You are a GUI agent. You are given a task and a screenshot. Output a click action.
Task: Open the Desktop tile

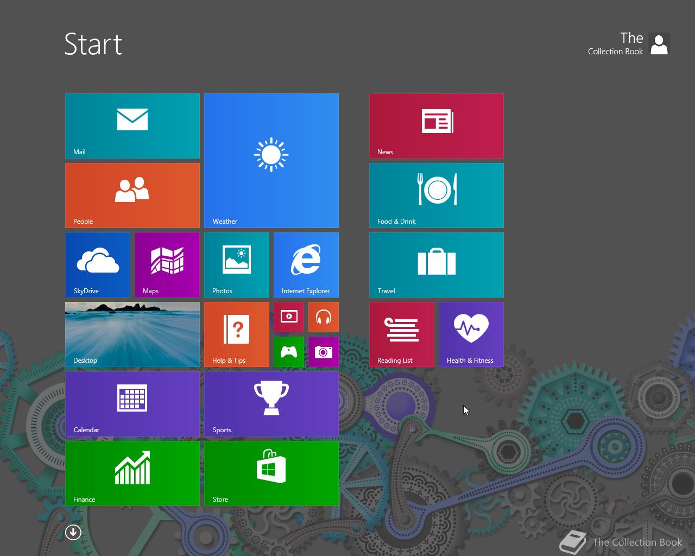132,334
